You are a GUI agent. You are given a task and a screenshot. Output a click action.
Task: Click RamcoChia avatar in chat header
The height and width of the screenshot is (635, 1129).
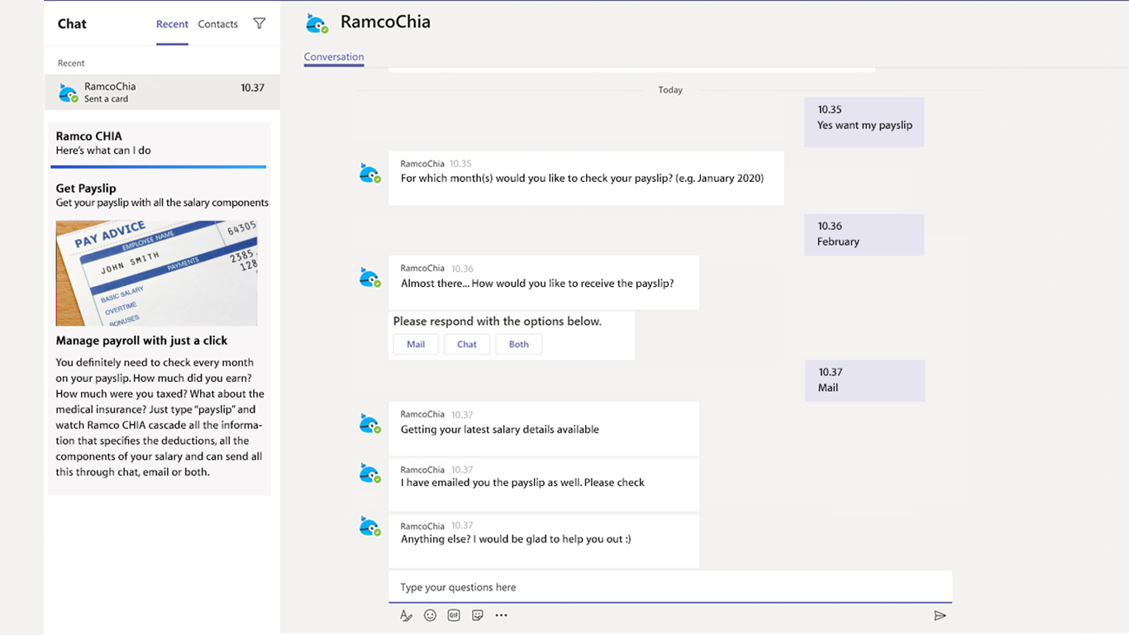click(x=317, y=23)
